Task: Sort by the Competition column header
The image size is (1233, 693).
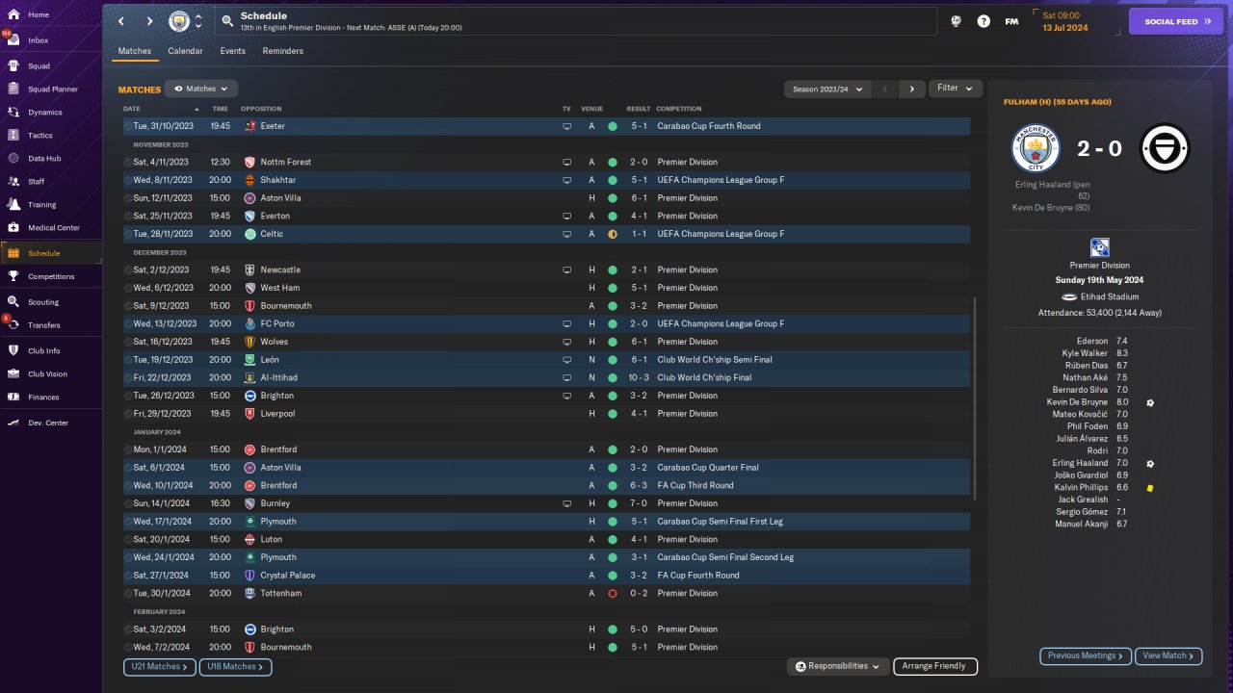Action: [x=679, y=109]
